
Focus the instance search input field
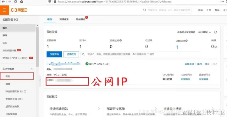140,54
